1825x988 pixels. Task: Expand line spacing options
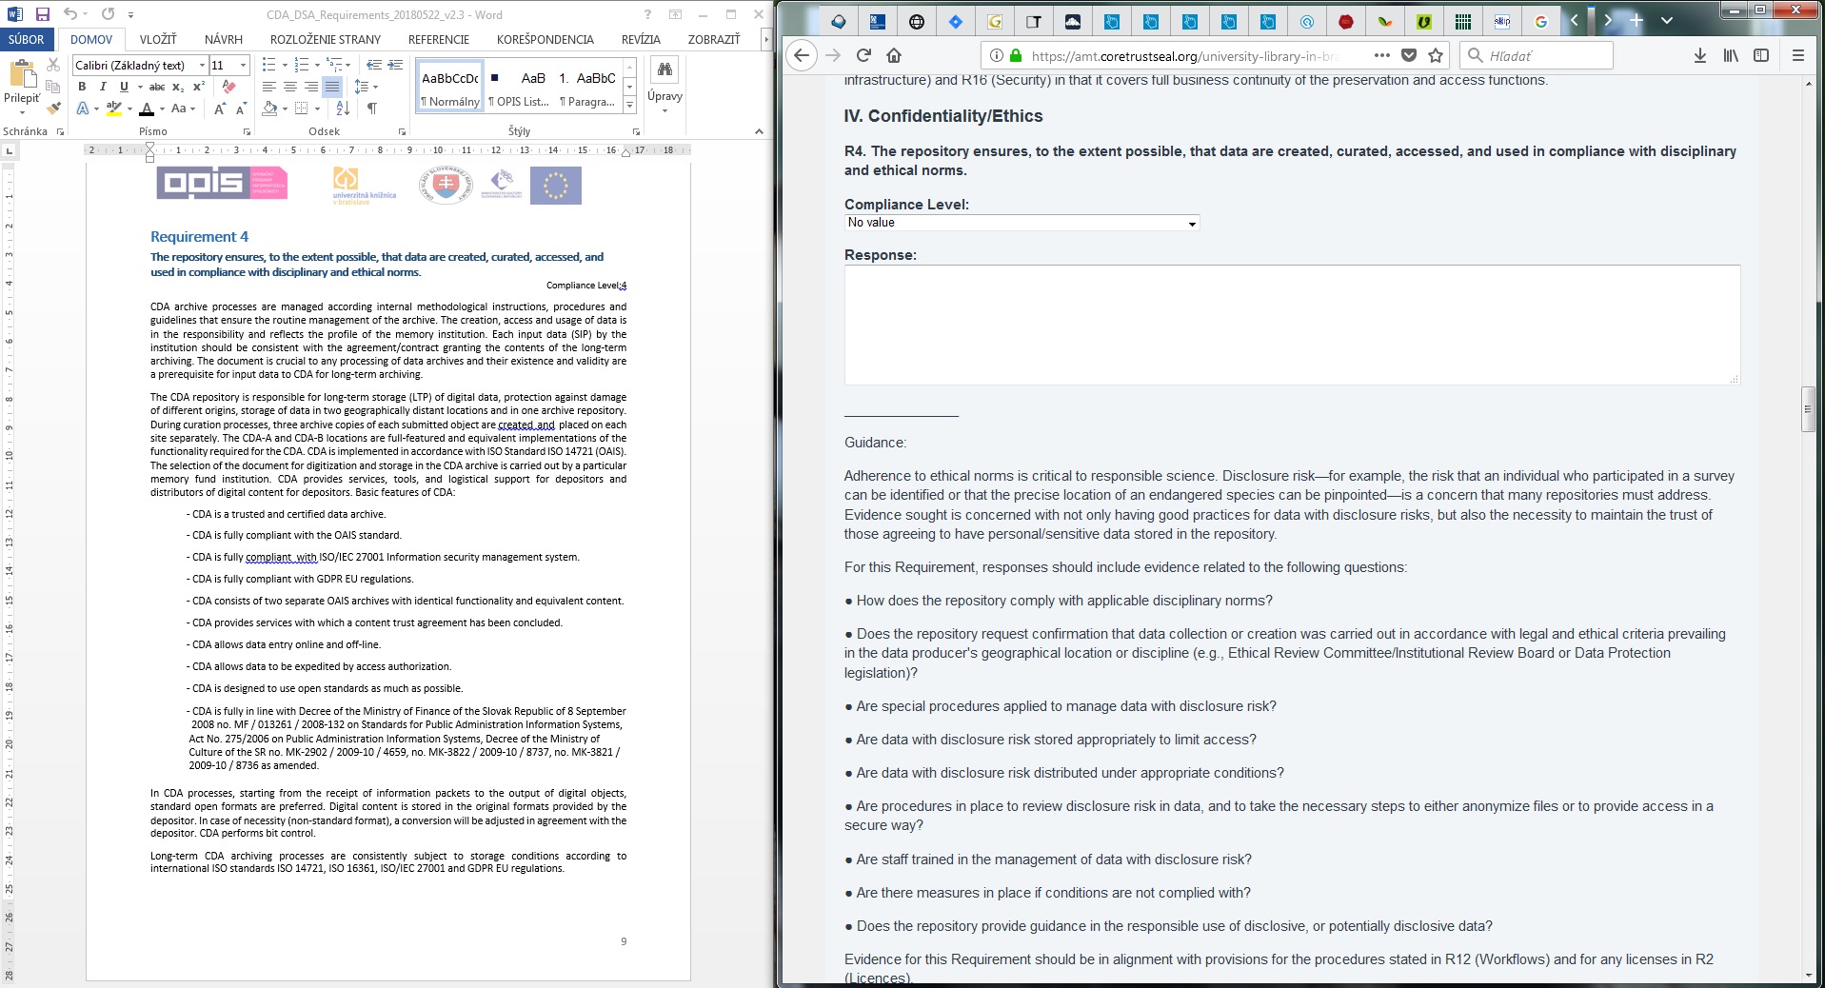376,87
